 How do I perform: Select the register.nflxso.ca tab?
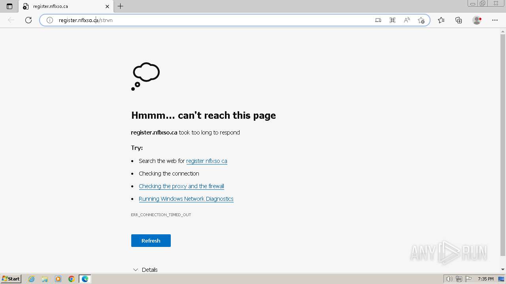[x=66, y=6]
